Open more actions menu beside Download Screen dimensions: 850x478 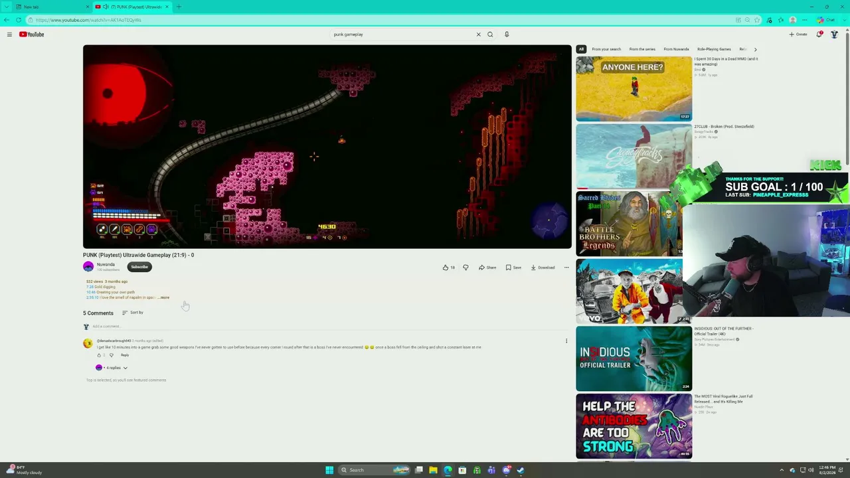[x=566, y=268]
